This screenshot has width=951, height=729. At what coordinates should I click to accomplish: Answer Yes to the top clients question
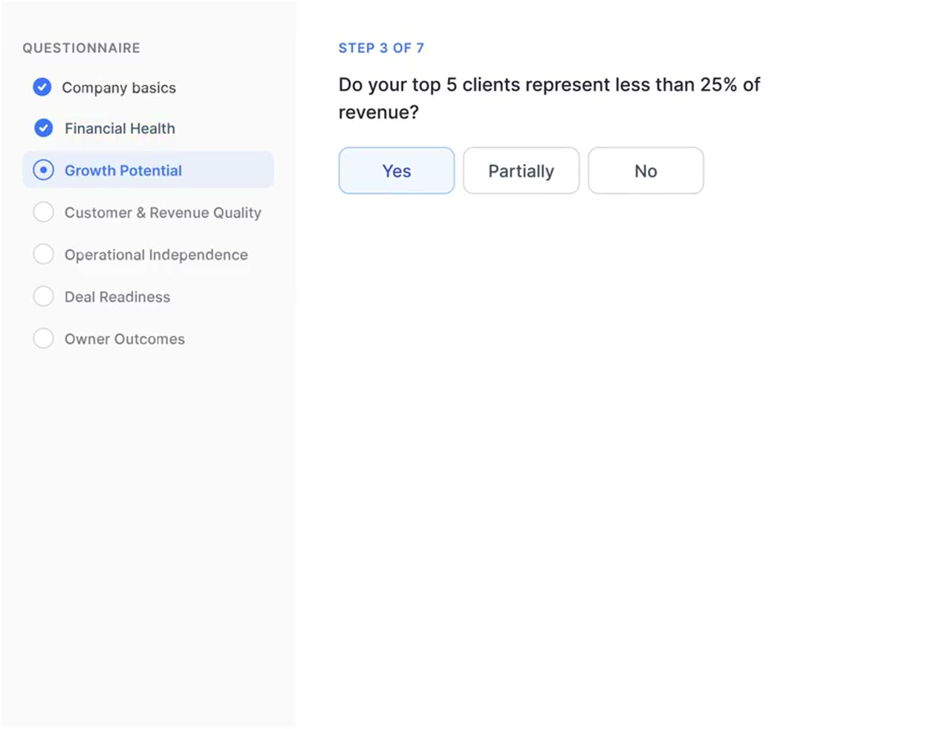coord(397,171)
